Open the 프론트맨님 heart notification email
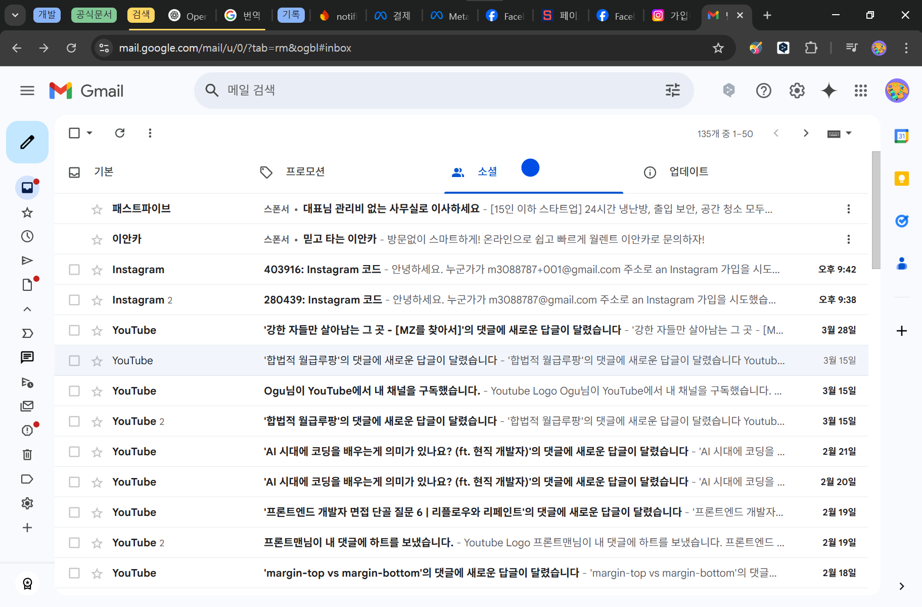Screen dimensions: 922x607 [x=461, y=543]
